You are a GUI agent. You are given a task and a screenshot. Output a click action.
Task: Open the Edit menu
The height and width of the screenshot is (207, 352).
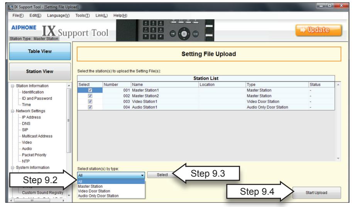coord(35,15)
